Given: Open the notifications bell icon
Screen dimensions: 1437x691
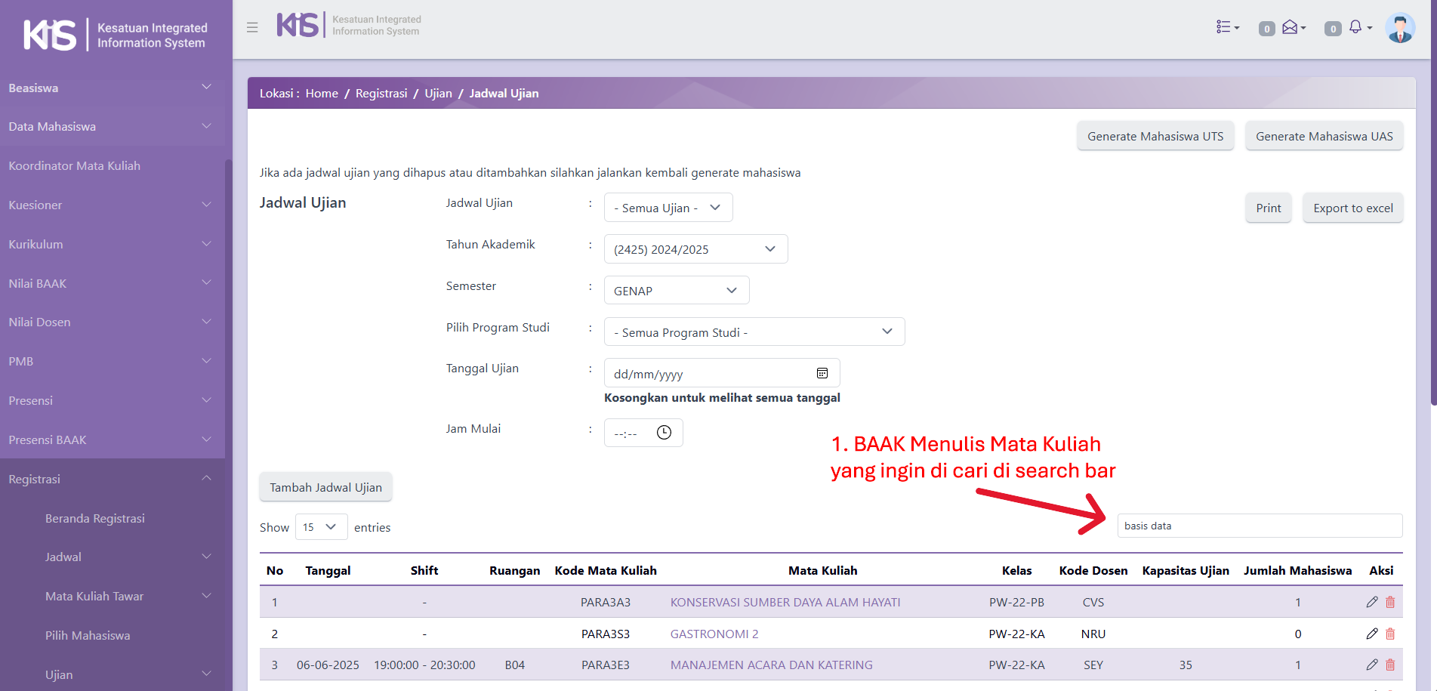Looking at the screenshot, I should 1357,27.
